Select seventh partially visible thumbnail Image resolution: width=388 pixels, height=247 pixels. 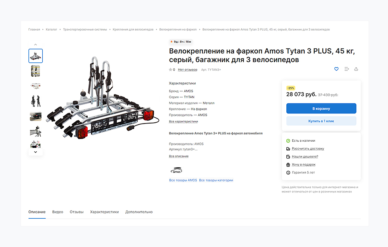pos(36,144)
